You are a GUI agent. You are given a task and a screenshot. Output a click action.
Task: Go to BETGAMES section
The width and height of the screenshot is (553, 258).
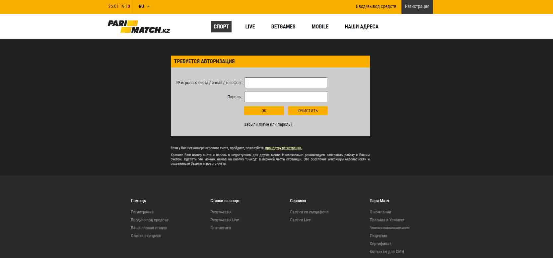[283, 27]
